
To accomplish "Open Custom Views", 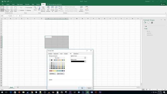I will pyautogui.click(x=15, y=9).
